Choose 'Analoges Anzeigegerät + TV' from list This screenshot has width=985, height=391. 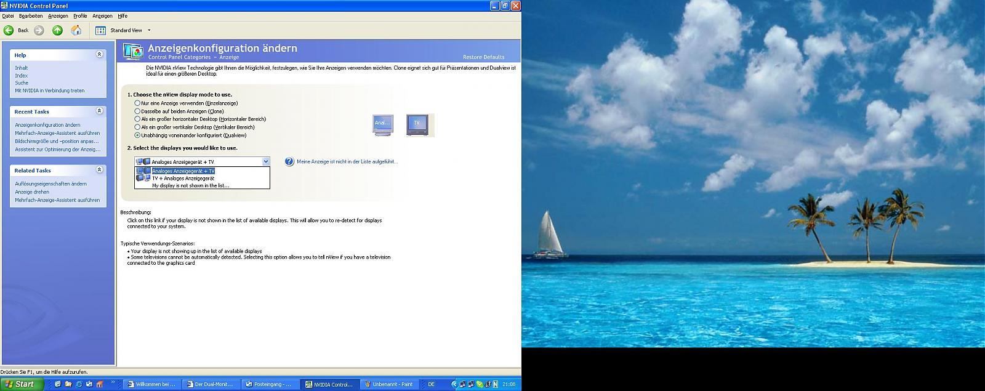(x=202, y=171)
